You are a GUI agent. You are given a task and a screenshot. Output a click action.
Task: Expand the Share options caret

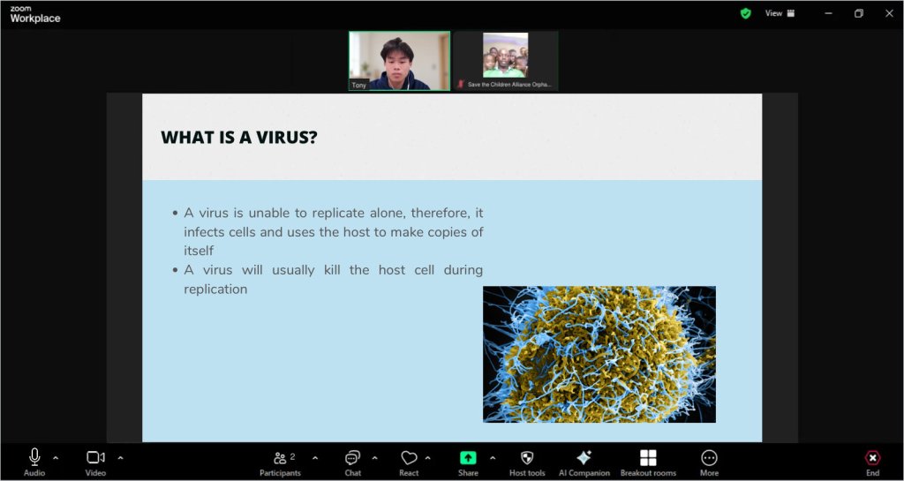493,458
